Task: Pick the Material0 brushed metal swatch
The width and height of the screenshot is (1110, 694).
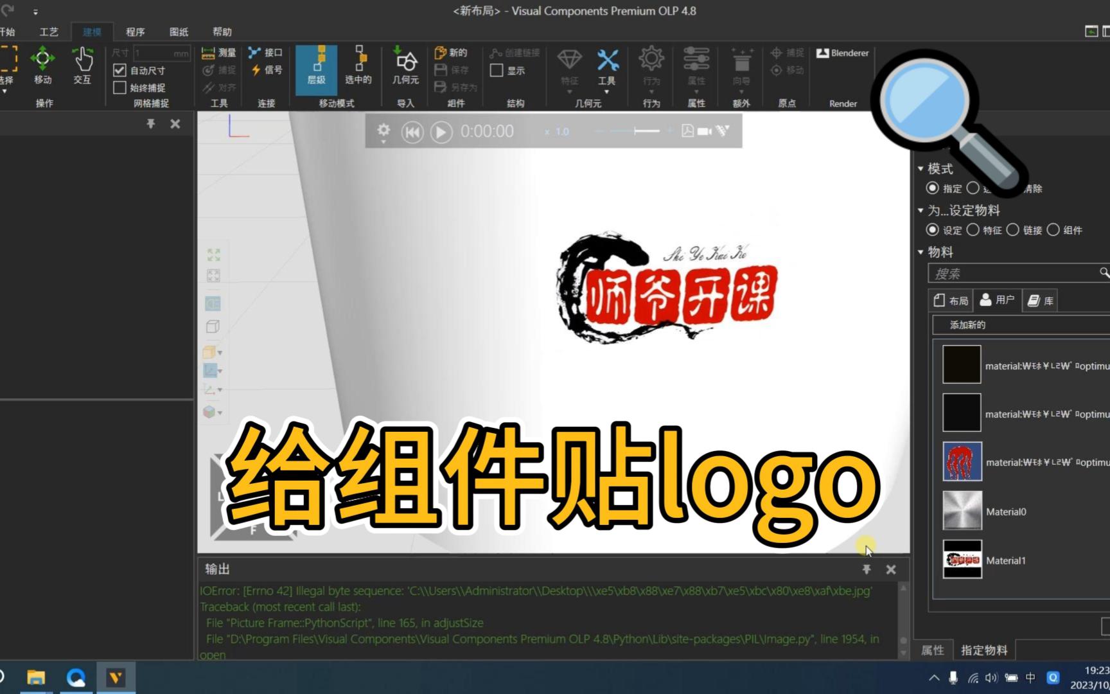Action: 962,511
